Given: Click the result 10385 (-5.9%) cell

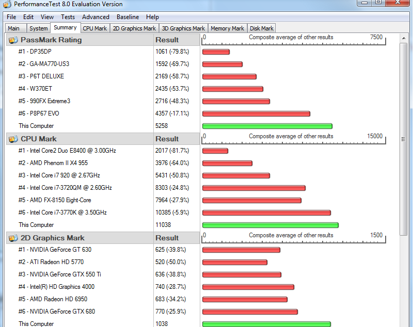Looking at the screenshot, I should [172, 212].
